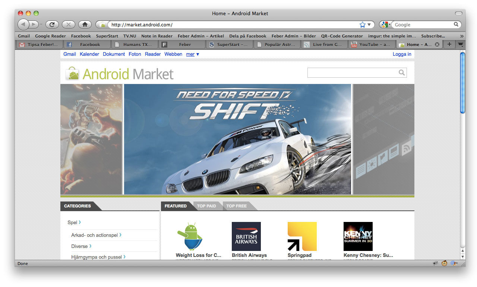Bookmark this page with the star icon
477x287 pixels.
pos(363,25)
